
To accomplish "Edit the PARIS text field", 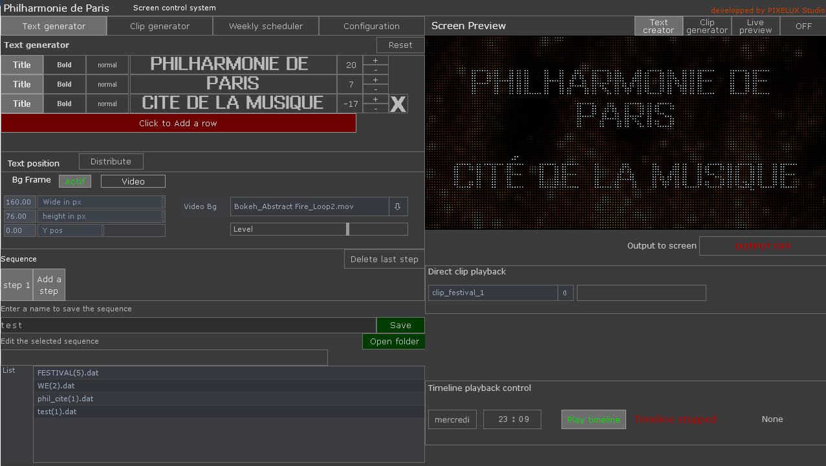I will (233, 84).
